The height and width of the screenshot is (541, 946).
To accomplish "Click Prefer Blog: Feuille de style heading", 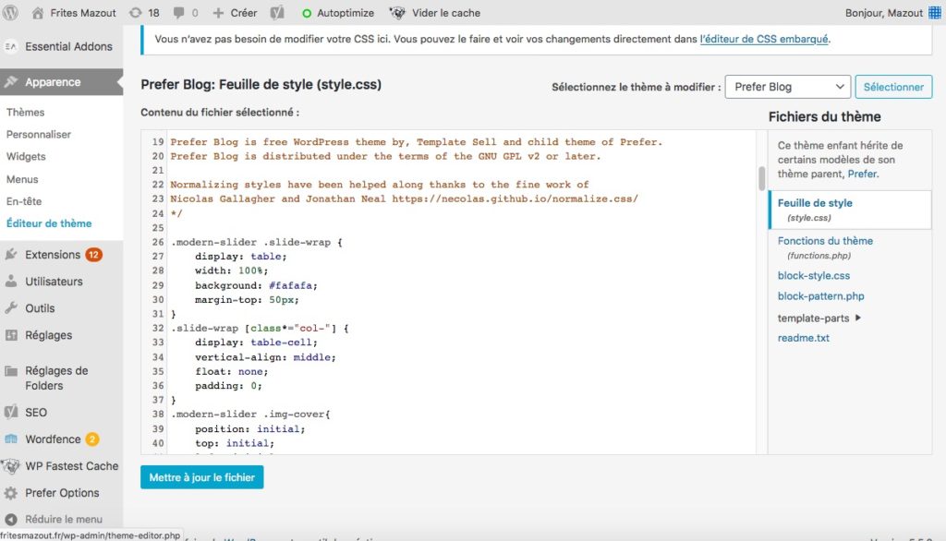I will pyautogui.click(x=261, y=84).
